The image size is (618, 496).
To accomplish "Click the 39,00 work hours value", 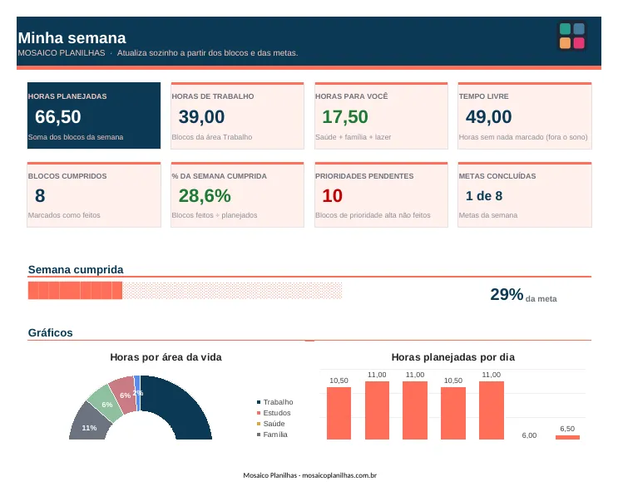I will click(201, 117).
